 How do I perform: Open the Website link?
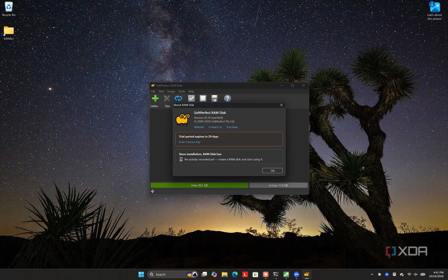[x=199, y=127]
